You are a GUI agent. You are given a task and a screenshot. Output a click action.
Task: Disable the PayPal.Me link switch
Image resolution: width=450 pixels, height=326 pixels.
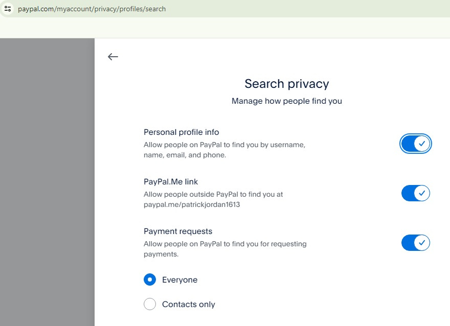[x=416, y=193]
